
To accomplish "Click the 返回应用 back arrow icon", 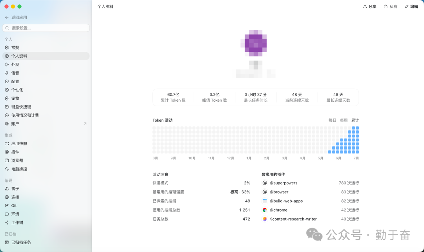I will coord(7,17).
